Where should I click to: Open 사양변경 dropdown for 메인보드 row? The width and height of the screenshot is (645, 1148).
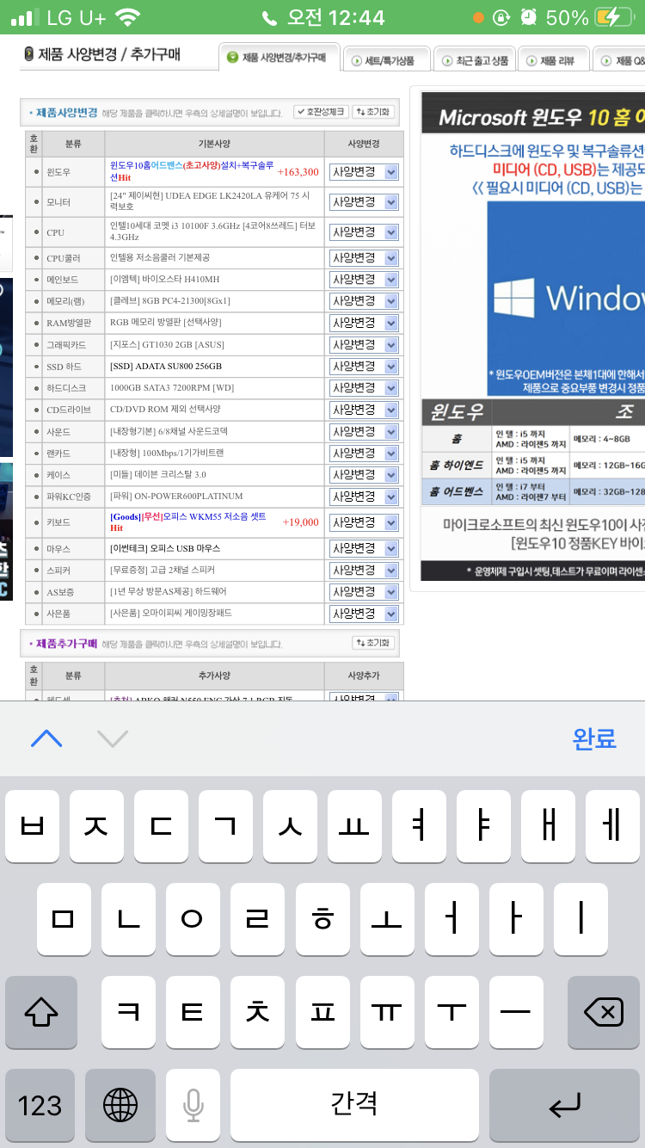364,280
